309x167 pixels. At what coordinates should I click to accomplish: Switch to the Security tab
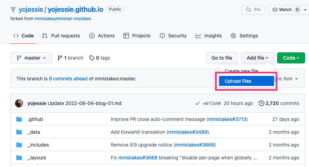173,36
